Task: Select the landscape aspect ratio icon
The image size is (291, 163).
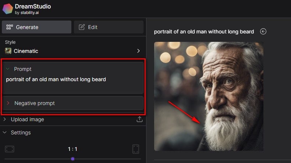Action: point(10,149)
